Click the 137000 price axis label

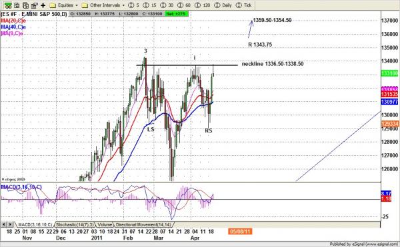coord(389,21)
